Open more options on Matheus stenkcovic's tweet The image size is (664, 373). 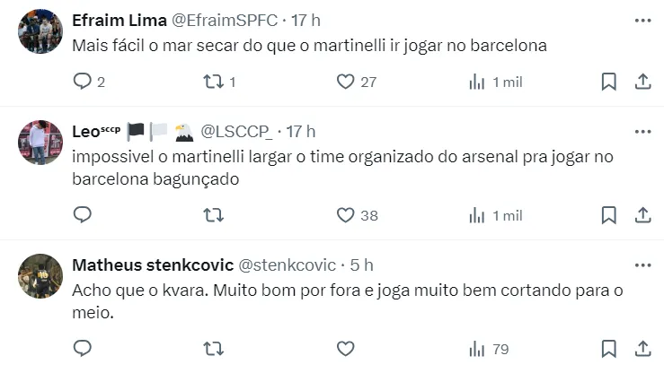(x=642, y=265)
